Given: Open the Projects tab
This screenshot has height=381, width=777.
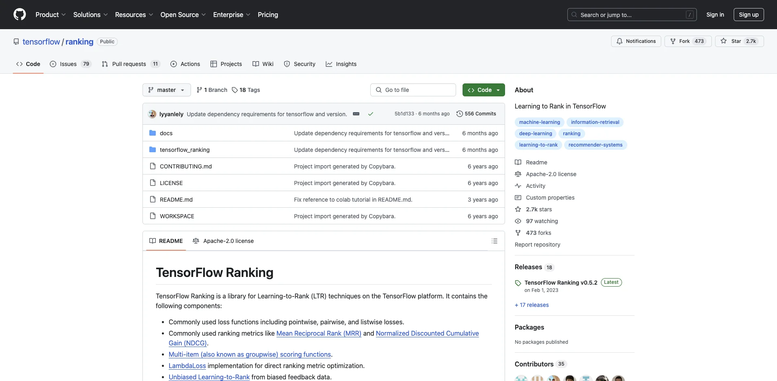Looking at the screenshot, I should [x=226, y=64].
